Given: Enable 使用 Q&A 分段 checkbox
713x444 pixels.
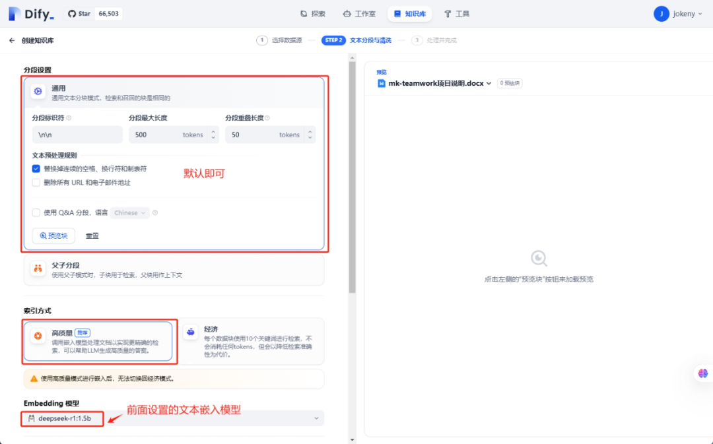Looking at the screenshot, I should [36, 212].
